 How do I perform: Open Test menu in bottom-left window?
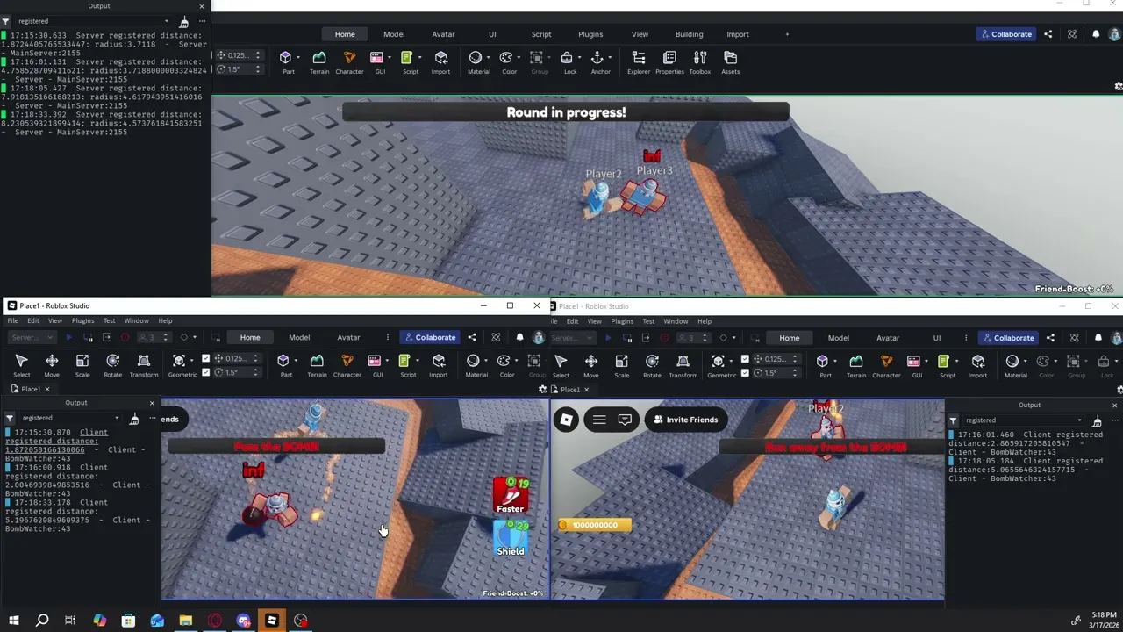click(109, 320)
